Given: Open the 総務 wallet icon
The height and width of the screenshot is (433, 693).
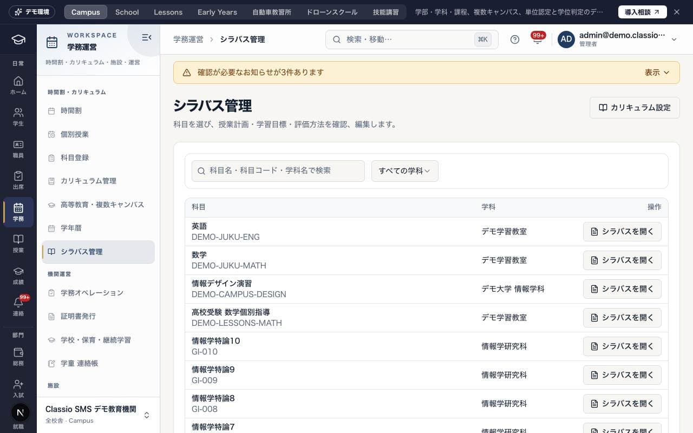Looking at the screenshot, I should pos(18,357).
